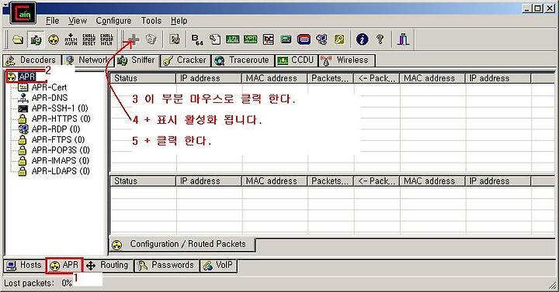Open the File menu
This screenshot has width=559, height=292.
tap(53, 21)
